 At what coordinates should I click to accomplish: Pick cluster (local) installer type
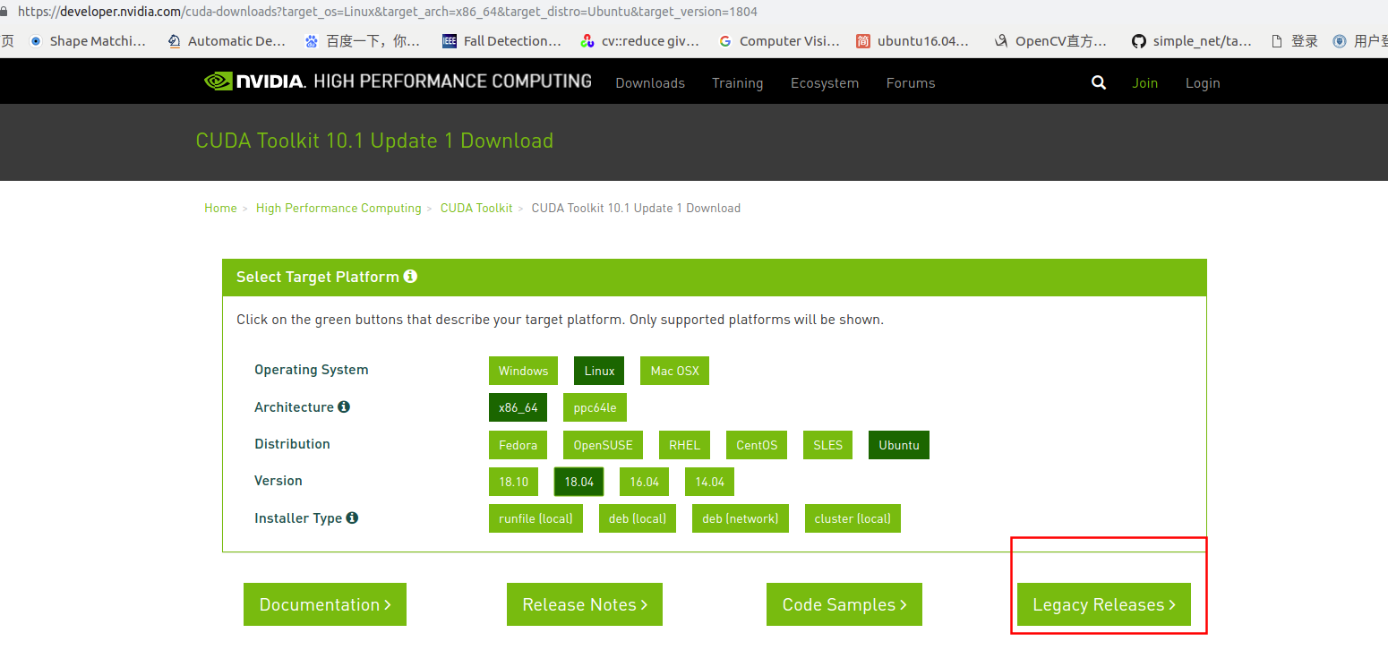pyautogui.click(x=853, y=518)
